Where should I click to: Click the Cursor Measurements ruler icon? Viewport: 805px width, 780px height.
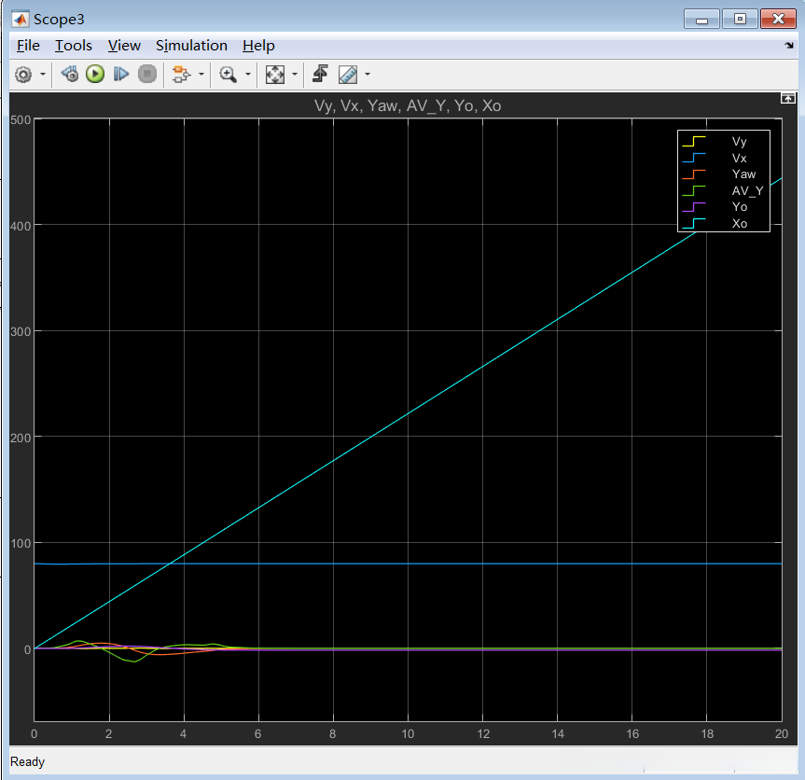pyautogui.click(x=348, y=75)
